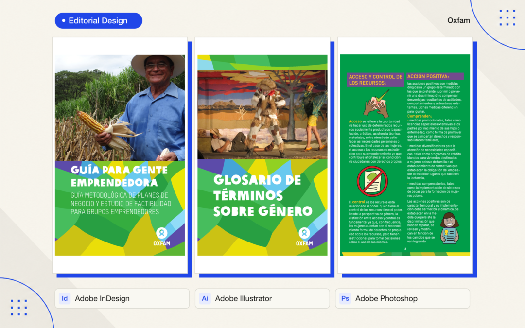The width and height of the screenshot is (525, 328).
Task: Select the Adobe Photoshop label
Action: (x=386, y=298)
